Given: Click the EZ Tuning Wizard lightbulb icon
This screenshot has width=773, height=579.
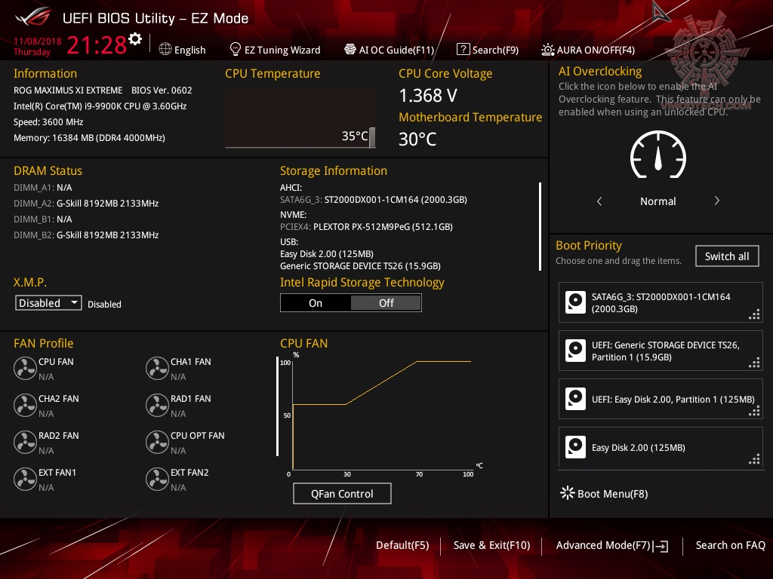Looking at the screenshot, I should [x=236, y=49].
